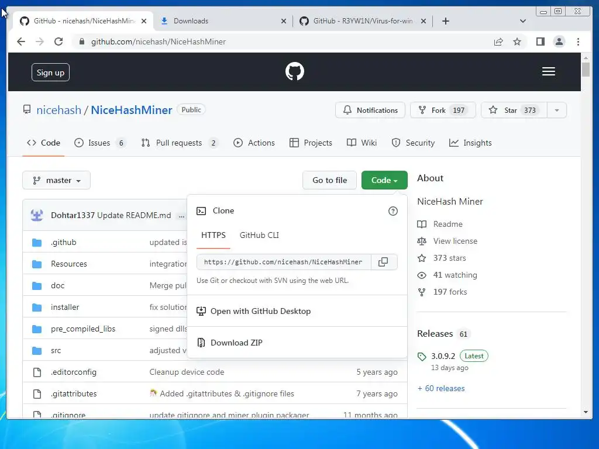The width and height of the screenshot is (599, 449).
Task: Open the Releases heading link
Action: coord(435,334)
